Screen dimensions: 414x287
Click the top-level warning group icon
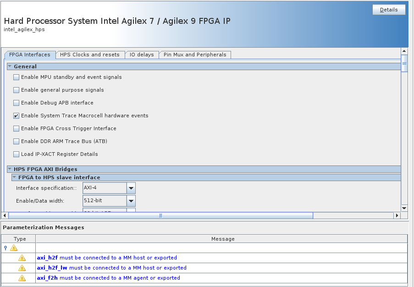point(14,248)
